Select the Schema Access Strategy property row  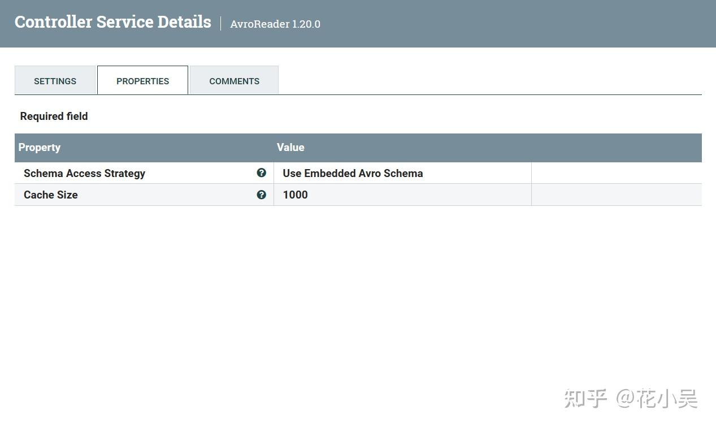coord(141,173)
